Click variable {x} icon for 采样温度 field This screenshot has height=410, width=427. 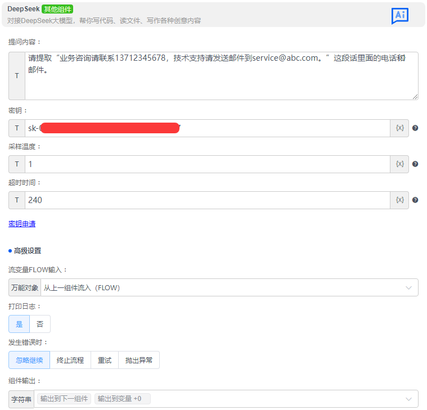click(x=399, y=164)
